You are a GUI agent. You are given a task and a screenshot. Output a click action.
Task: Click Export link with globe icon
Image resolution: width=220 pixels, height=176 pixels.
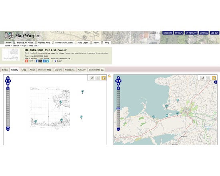(58, 61)
